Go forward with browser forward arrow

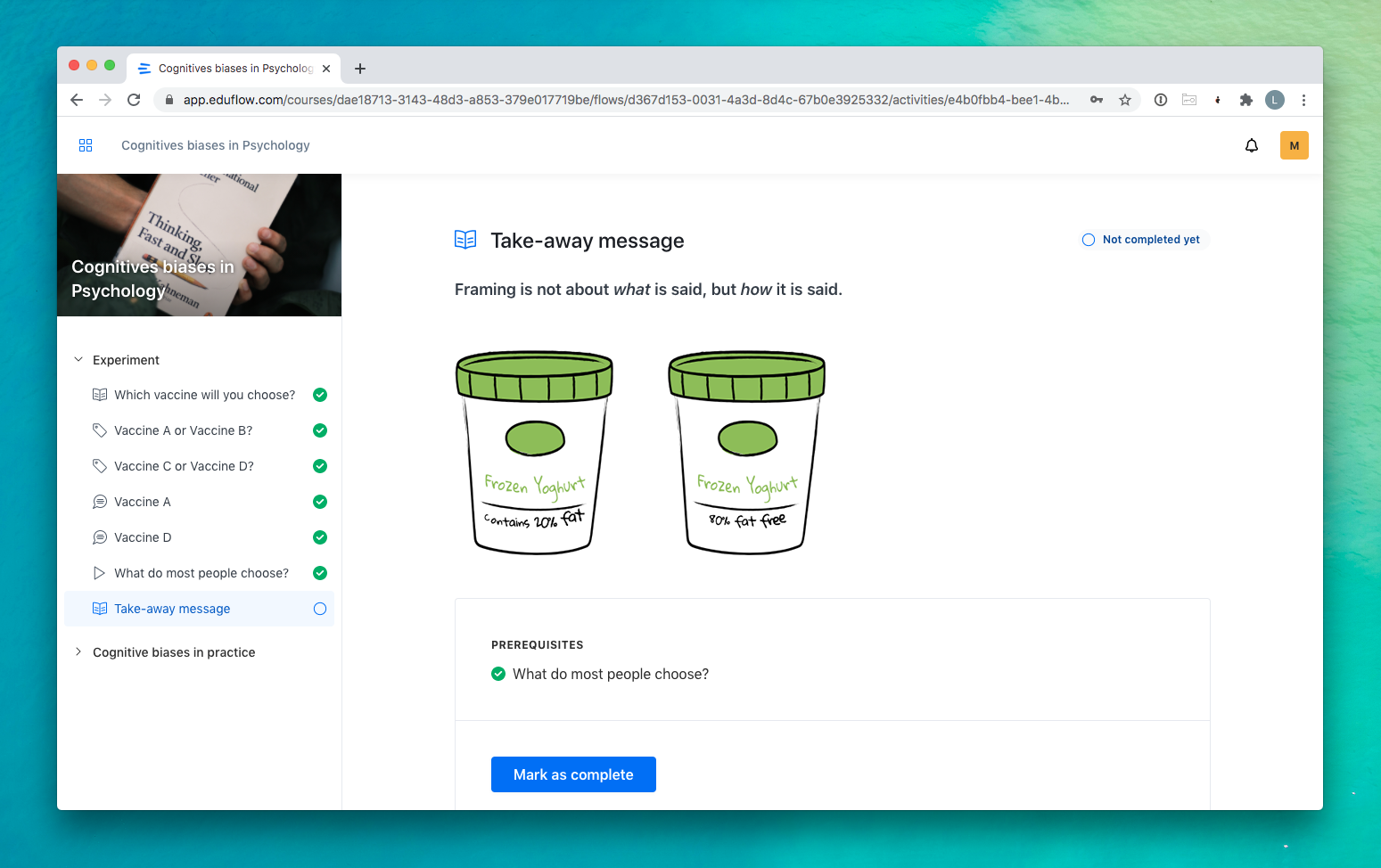pos(105,100)
